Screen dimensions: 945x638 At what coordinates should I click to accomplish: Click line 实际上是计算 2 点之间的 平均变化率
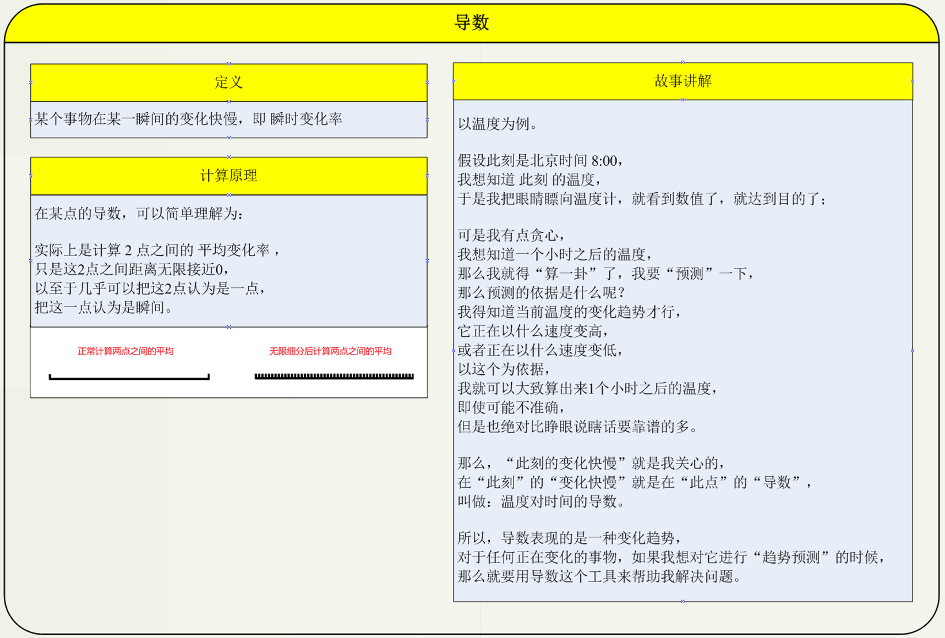157,250
